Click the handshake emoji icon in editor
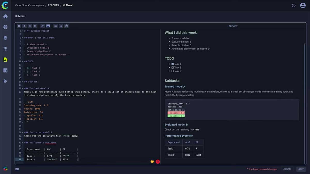This screenshot has height=174, width=310. coord(152,162)
